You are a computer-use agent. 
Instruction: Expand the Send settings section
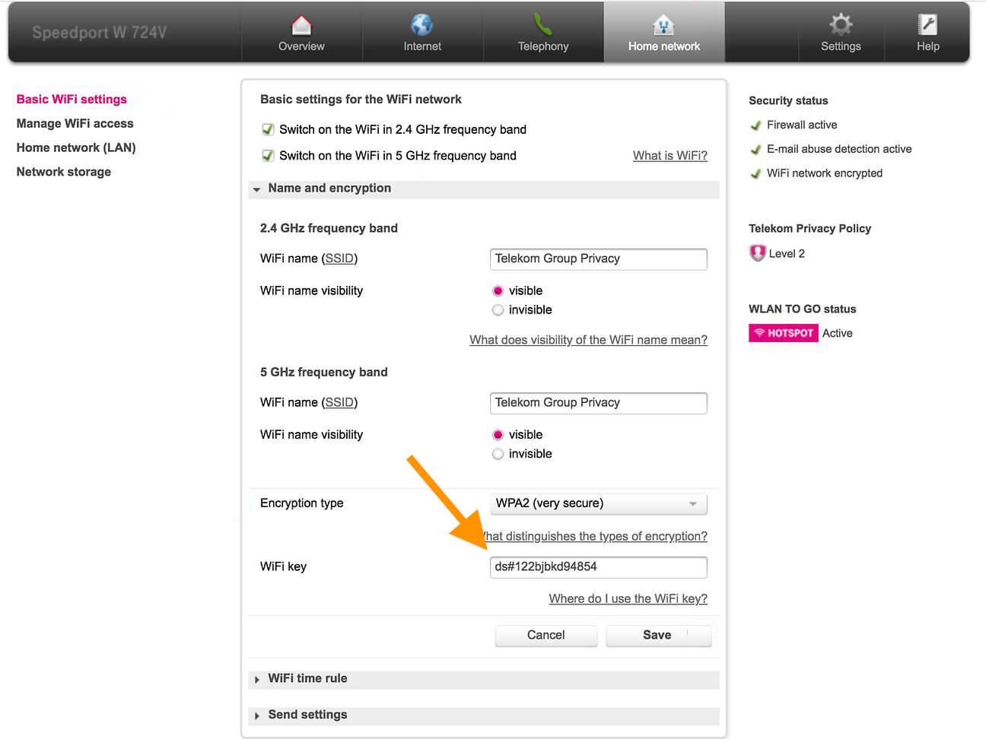pyautogui.click(x=307, y=715)
